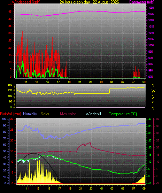162x193 pixels.
Task: Click the Windspeed (kph) axis title
Action: (26, 2)
